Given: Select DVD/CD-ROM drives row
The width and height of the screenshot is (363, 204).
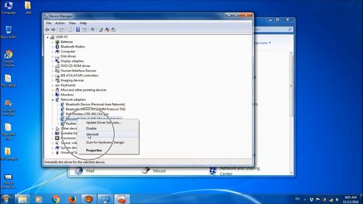Looking at the screenshot, I should click(x=75, y=66).
